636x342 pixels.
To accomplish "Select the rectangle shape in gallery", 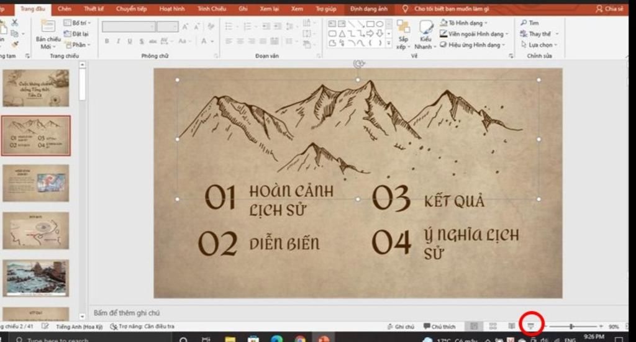I will pyautogui.click(x=370, y=24).
